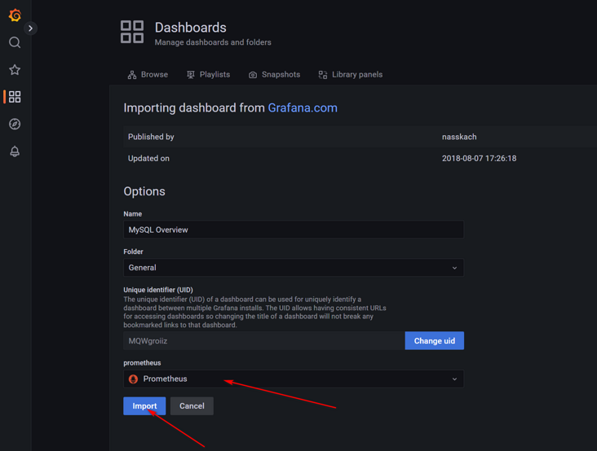Open the Grafana.com link
The width and height of the screenshot is (597, 451).
[303, 108]
